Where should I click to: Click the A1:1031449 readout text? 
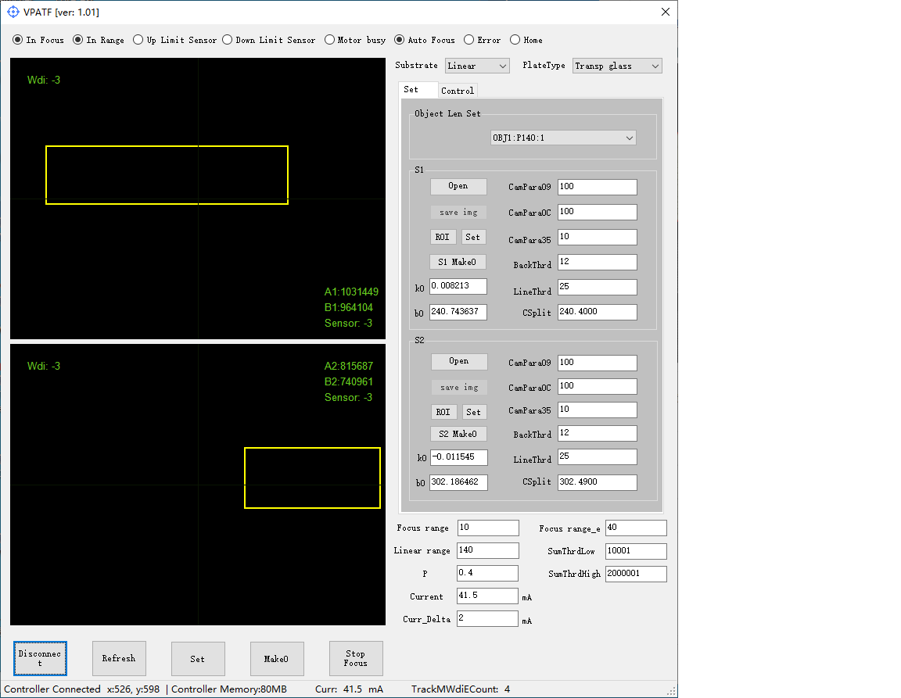pyautogui.click(x=351, y=292)
